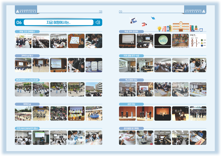
Task: Click the speaker icon in the title bar
Action: pos(98,22)
